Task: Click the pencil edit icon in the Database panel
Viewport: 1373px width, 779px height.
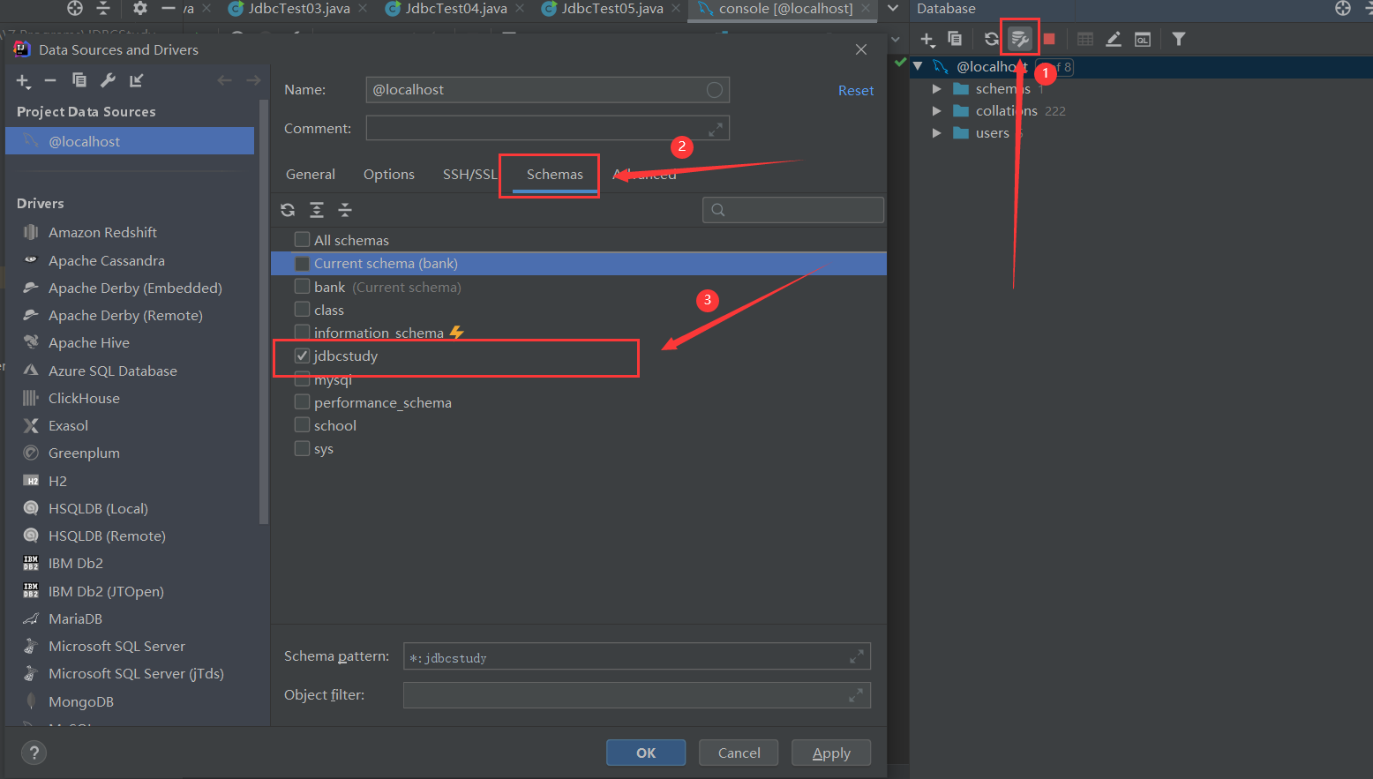Action: (x=1114, y=39)
